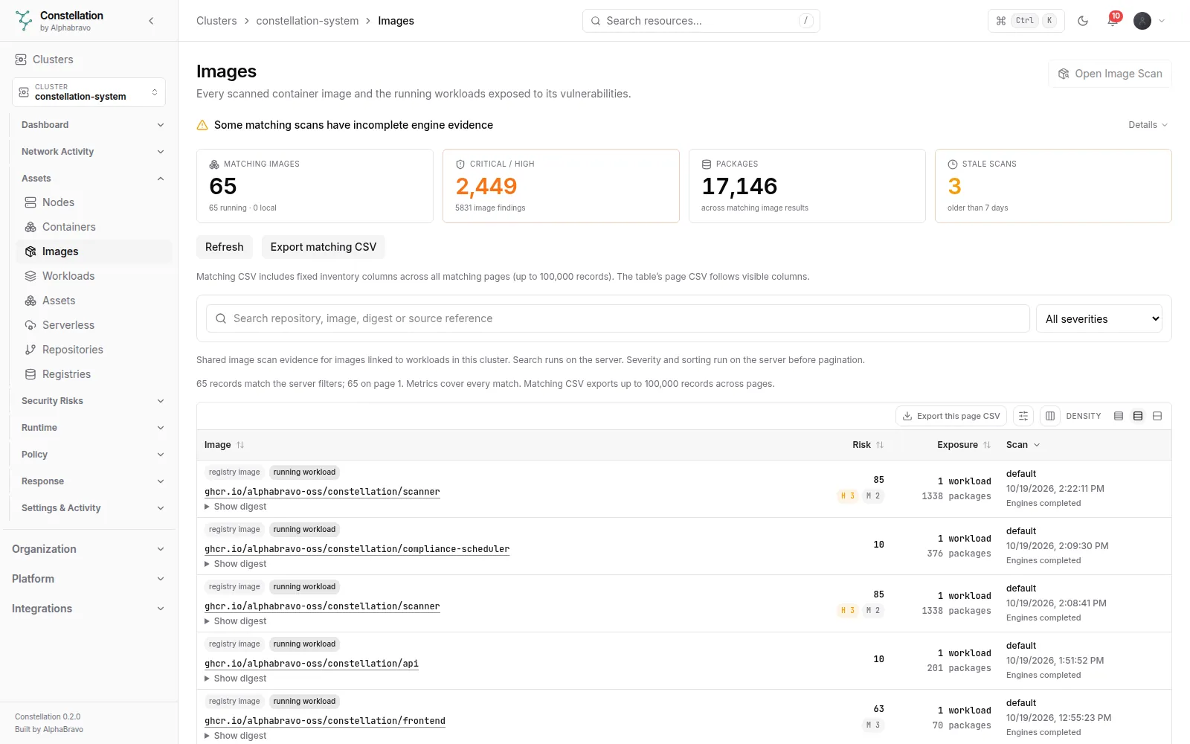The image size is (1190, 744).
Task: Expand the Runtime section
Action: coord(92,428)
